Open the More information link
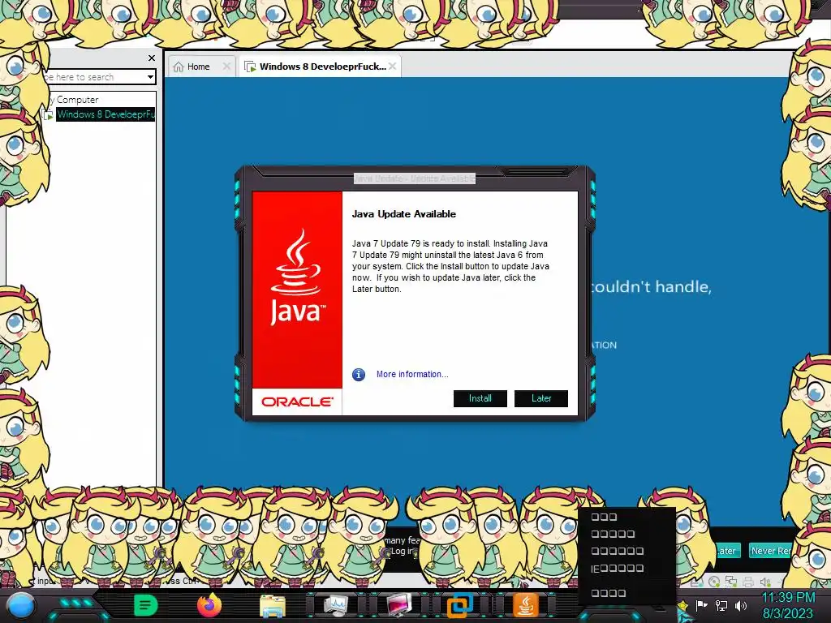831x623 pixels. click(412, 374)
